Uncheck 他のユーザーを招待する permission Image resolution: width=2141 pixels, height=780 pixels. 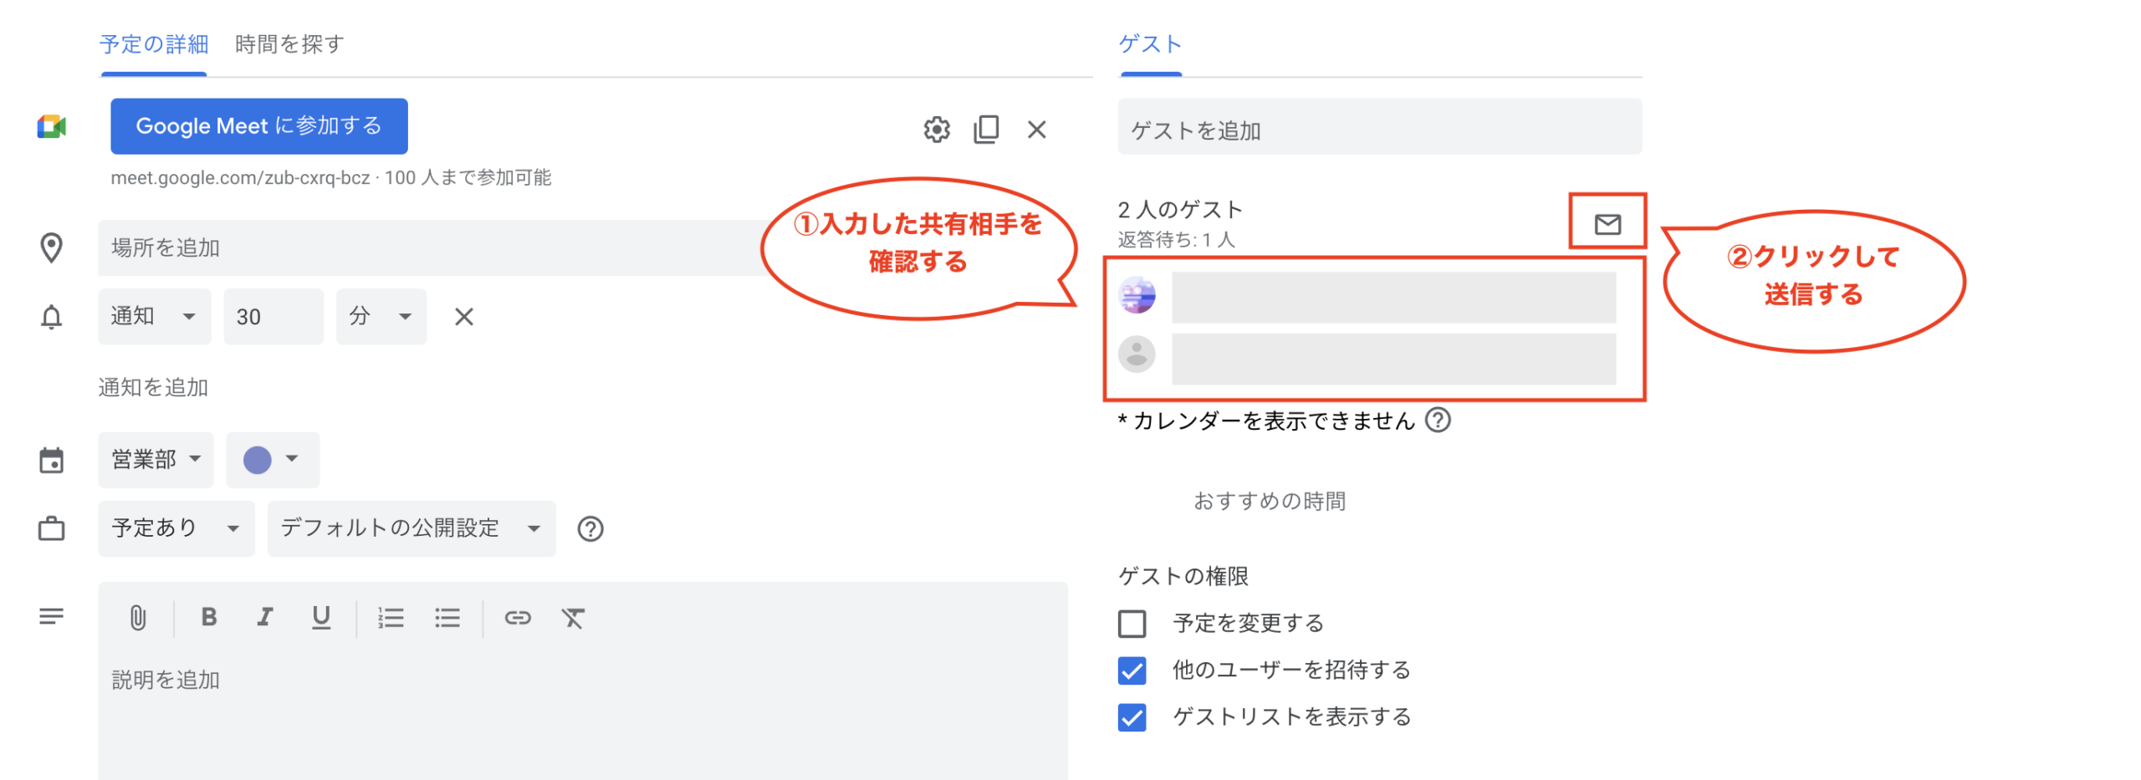pos(1132,670)
